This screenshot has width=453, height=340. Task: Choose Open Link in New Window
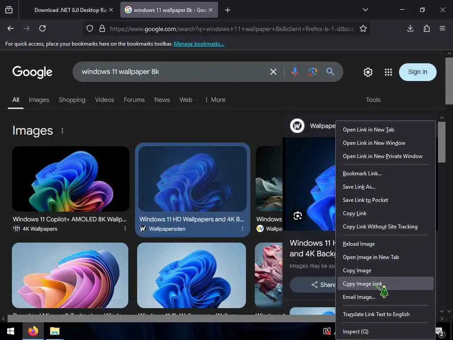pos(385,143)
